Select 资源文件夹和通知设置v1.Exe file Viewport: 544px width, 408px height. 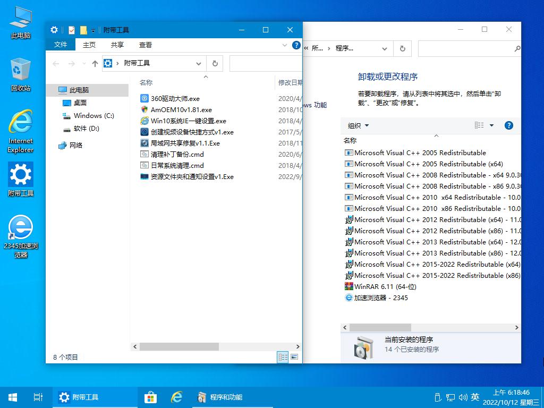[187, 176]
